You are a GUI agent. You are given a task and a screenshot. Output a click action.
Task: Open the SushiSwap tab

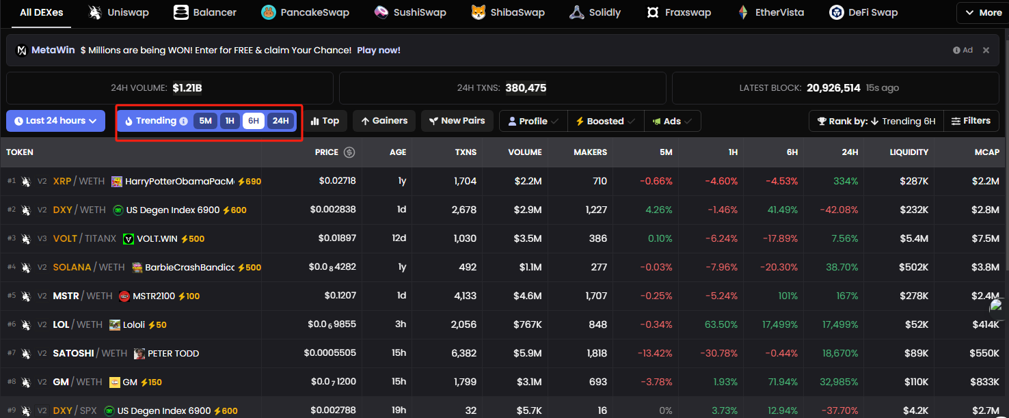pos(410,12)
